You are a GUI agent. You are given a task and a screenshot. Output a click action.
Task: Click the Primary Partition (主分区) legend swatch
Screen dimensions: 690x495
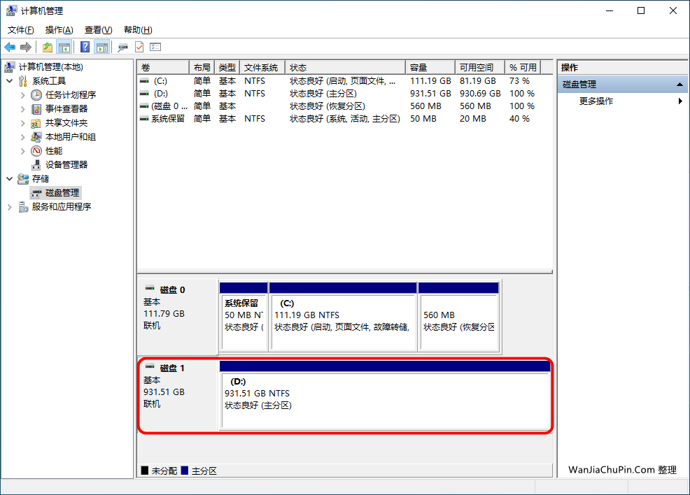coord(185,471)
